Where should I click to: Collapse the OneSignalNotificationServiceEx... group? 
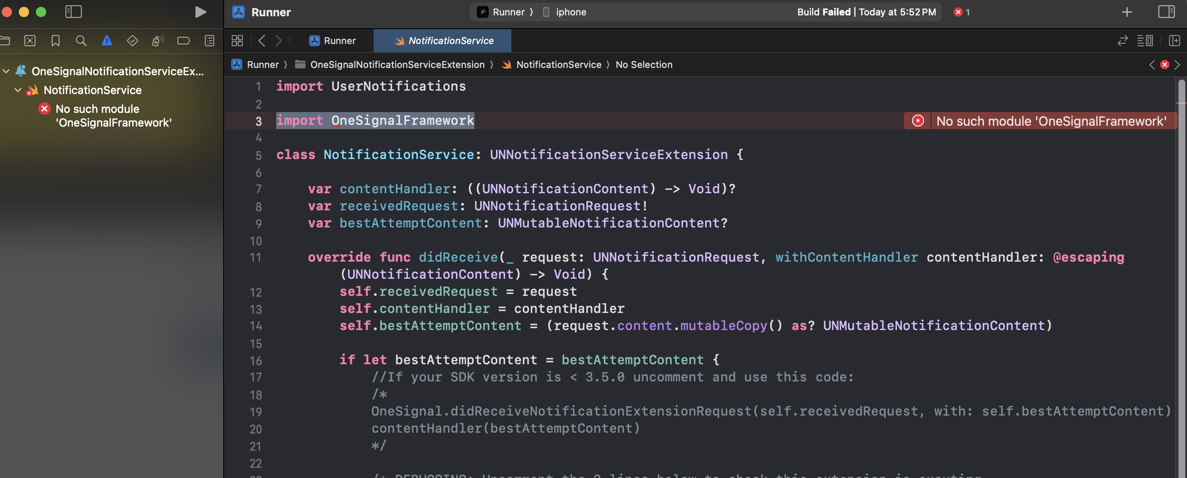tap(6, 71)
